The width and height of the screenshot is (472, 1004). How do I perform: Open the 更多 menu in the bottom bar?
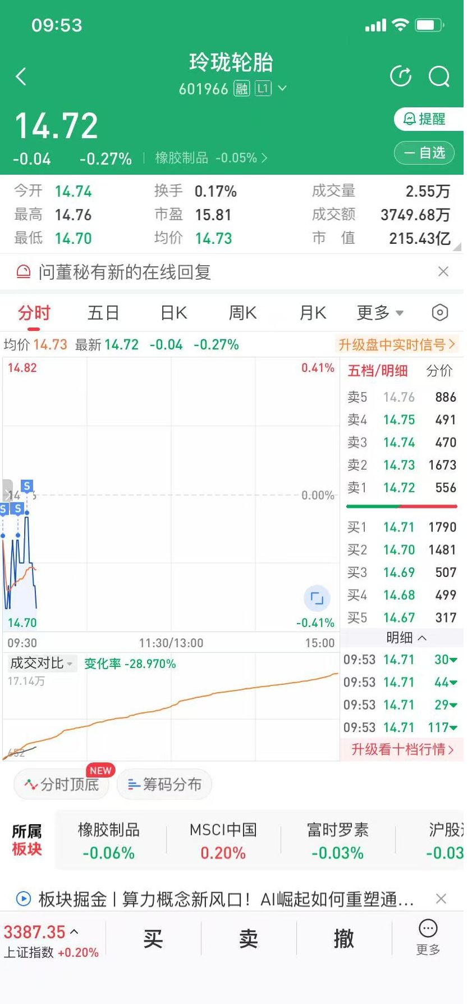428,938
